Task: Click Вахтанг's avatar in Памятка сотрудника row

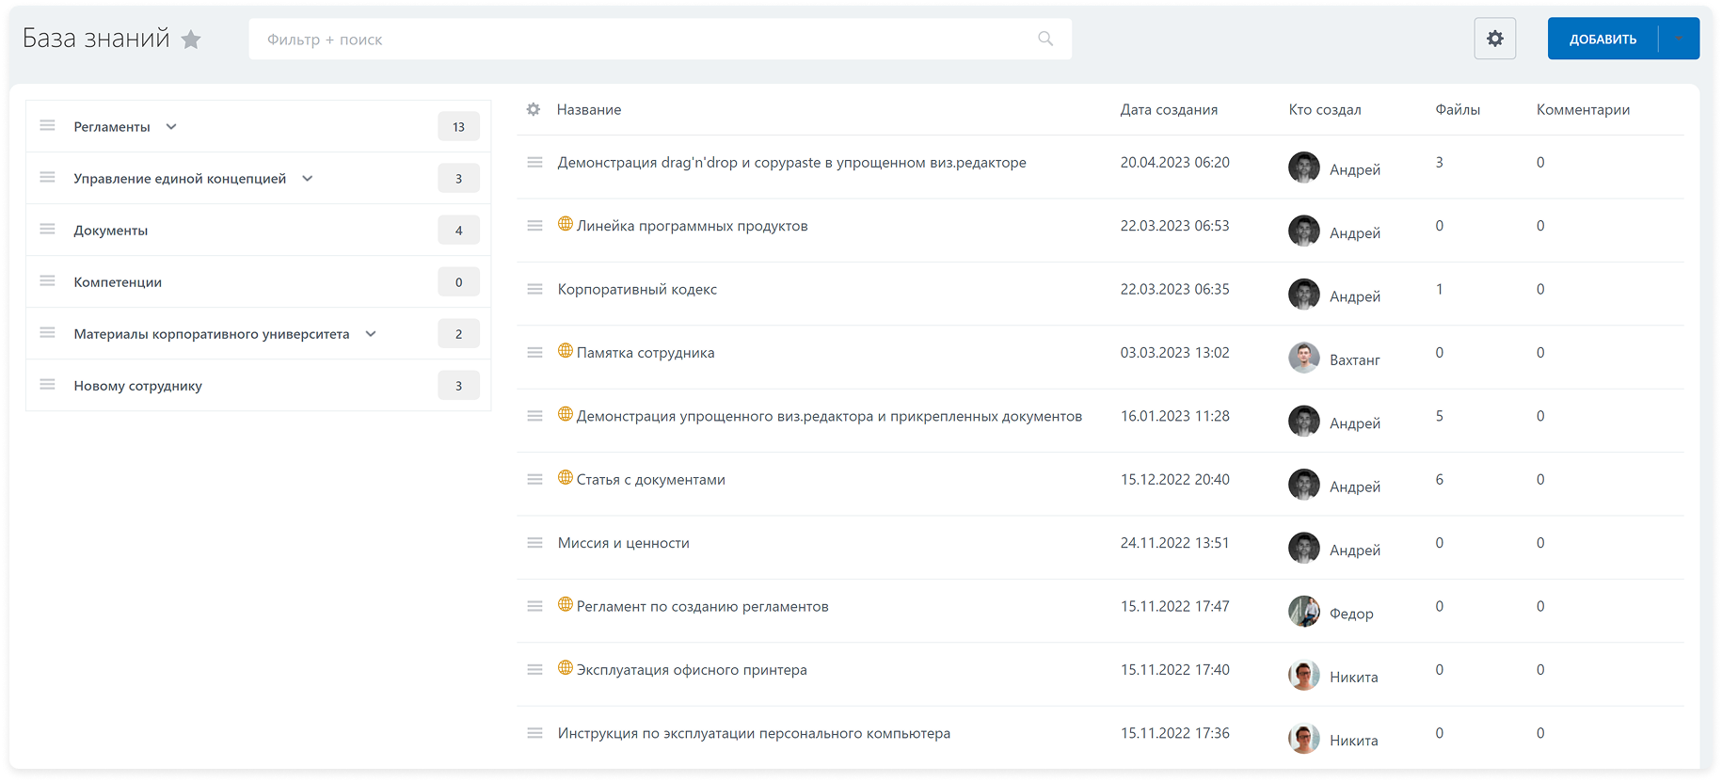Action: [x=1303, y=358]
